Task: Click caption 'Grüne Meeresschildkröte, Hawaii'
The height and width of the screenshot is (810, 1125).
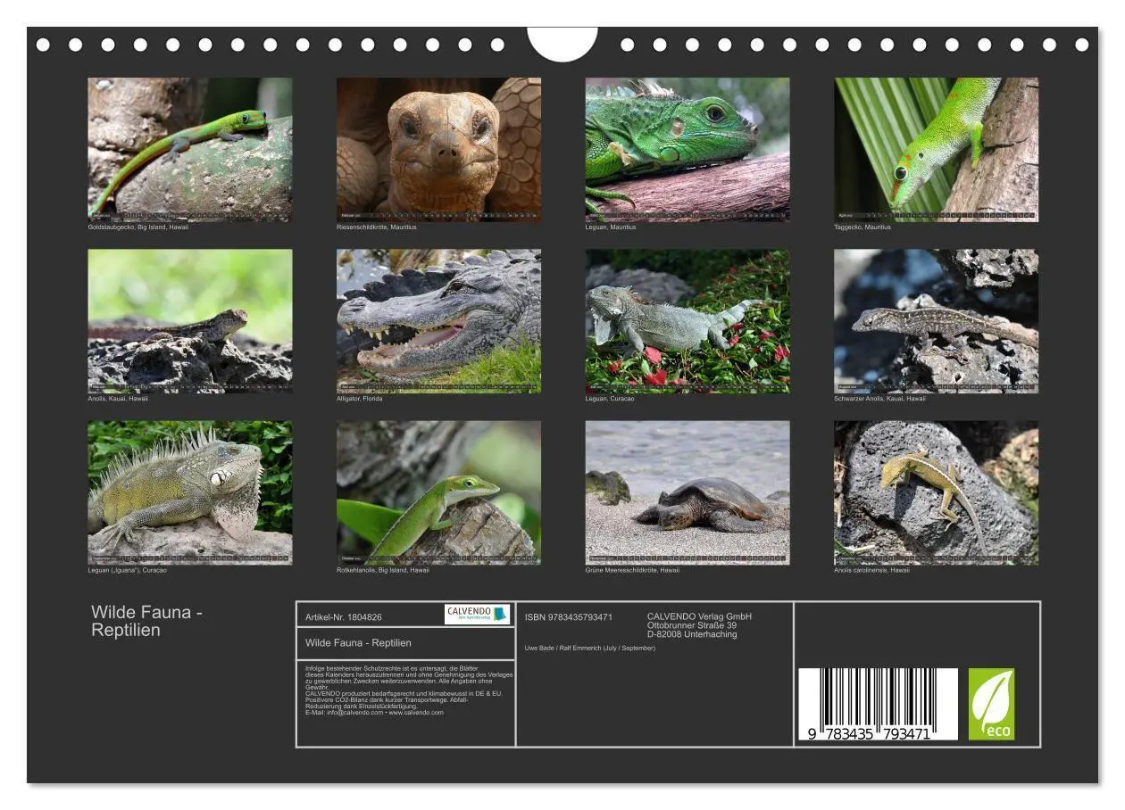Action: click(x=632, y=571)
